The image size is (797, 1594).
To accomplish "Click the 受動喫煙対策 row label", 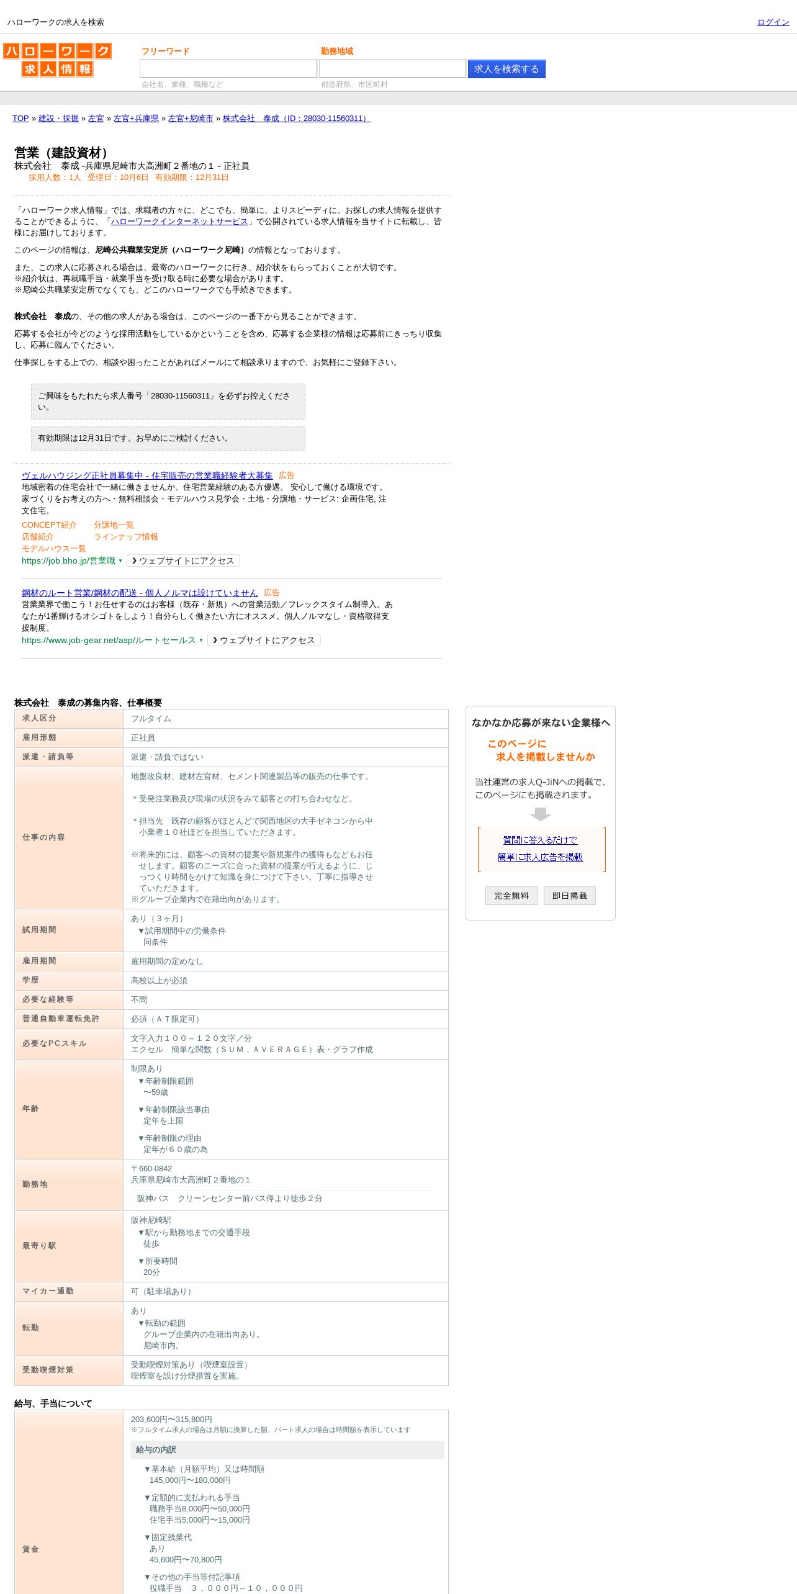I will point(48,1370).
